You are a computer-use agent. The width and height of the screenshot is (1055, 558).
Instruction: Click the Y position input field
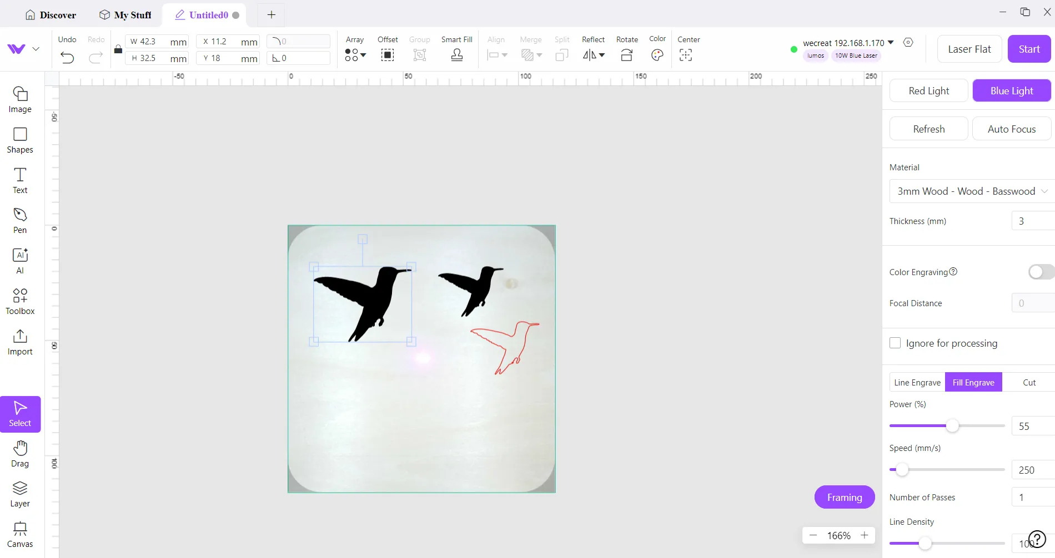[228, 58]
